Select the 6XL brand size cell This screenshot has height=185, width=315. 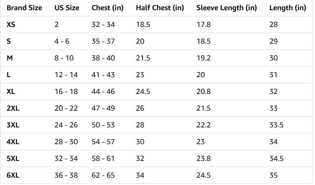[13, 175]
